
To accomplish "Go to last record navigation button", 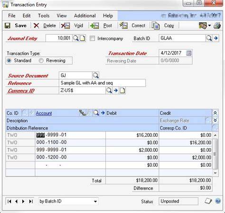I will point(31,202).
